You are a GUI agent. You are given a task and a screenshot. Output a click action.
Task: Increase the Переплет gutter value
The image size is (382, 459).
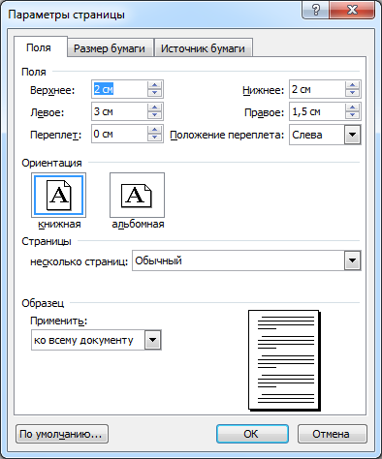[154, 130]
